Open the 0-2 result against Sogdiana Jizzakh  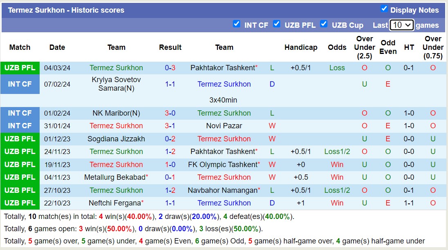pos(170,139)
